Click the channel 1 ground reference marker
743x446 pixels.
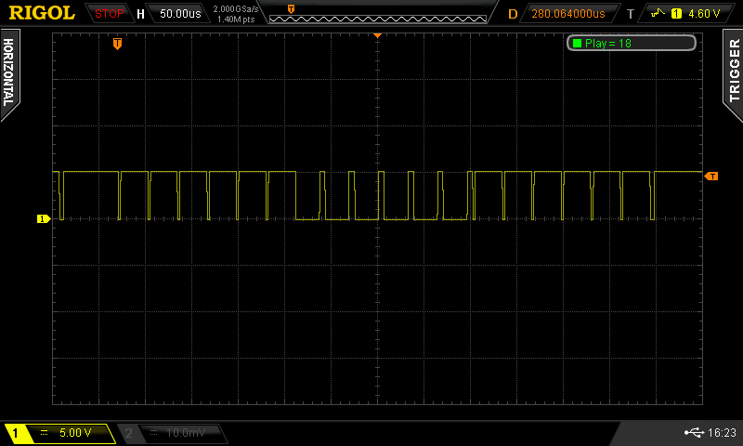(43, 219)
